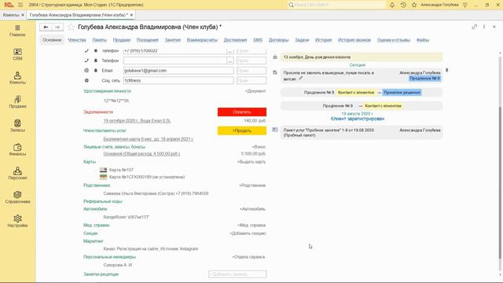Screen dimensions: 503x283
Task: Open ellipsis selector of first Телефон field
Action: (230, 50)
